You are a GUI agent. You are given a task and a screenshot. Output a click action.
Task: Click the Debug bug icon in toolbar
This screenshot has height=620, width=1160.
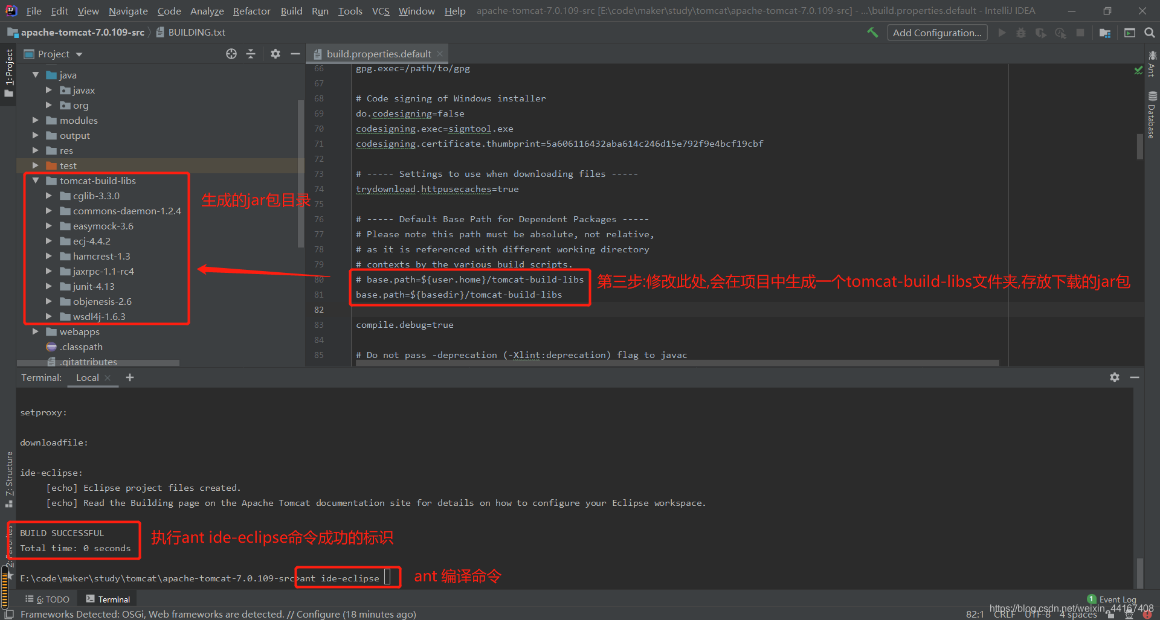[x=1021, y=33]
